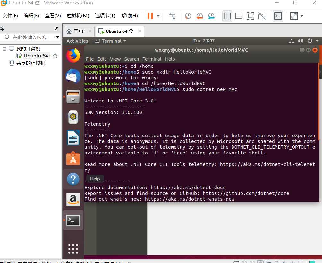Click the stretch guest display icon
Image resolution: width=322 pixels, height=263 pixels.
tap(294, 16)
